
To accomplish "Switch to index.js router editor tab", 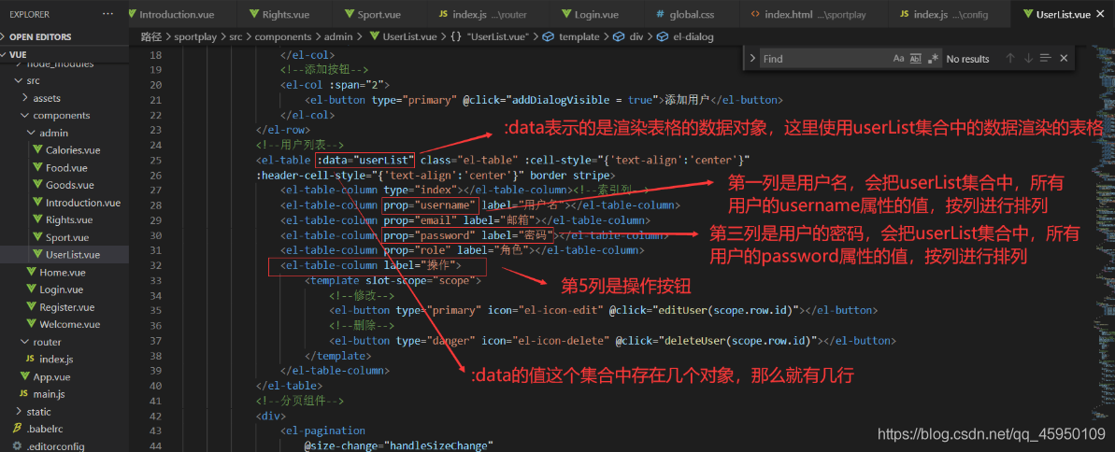I will tap(487, 14).
